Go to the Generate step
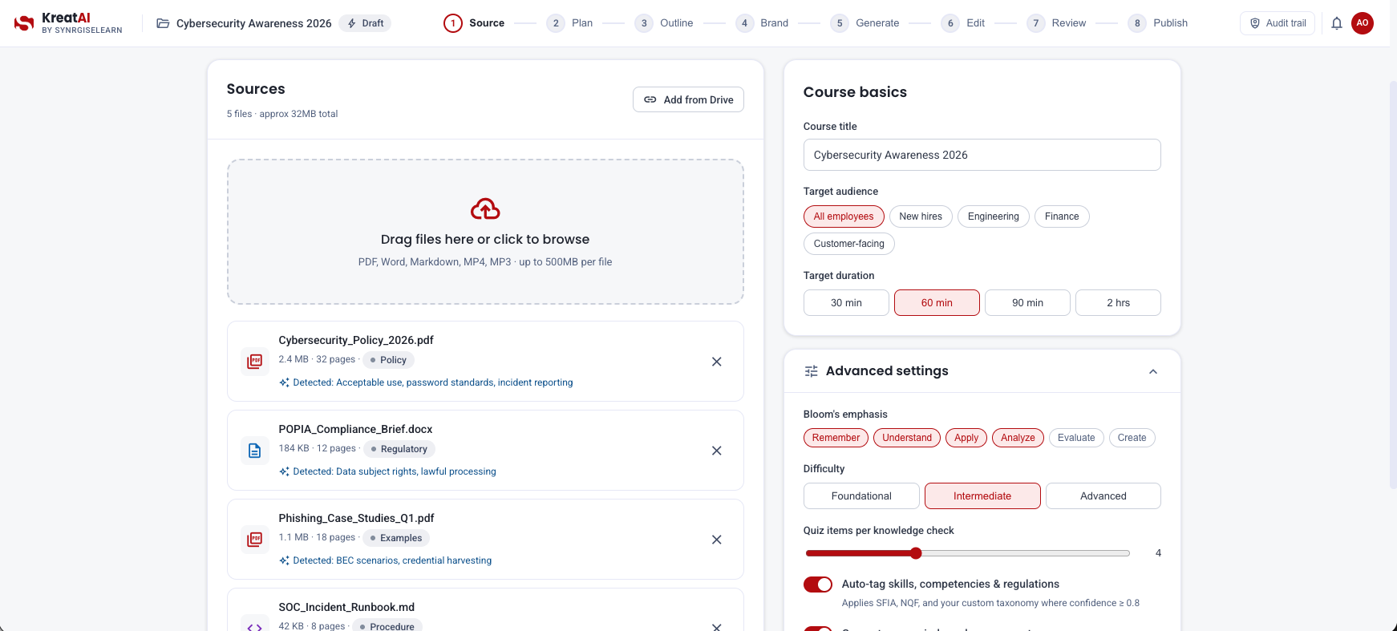Screen dimensions: 1397x631 [x=865, y=23]
